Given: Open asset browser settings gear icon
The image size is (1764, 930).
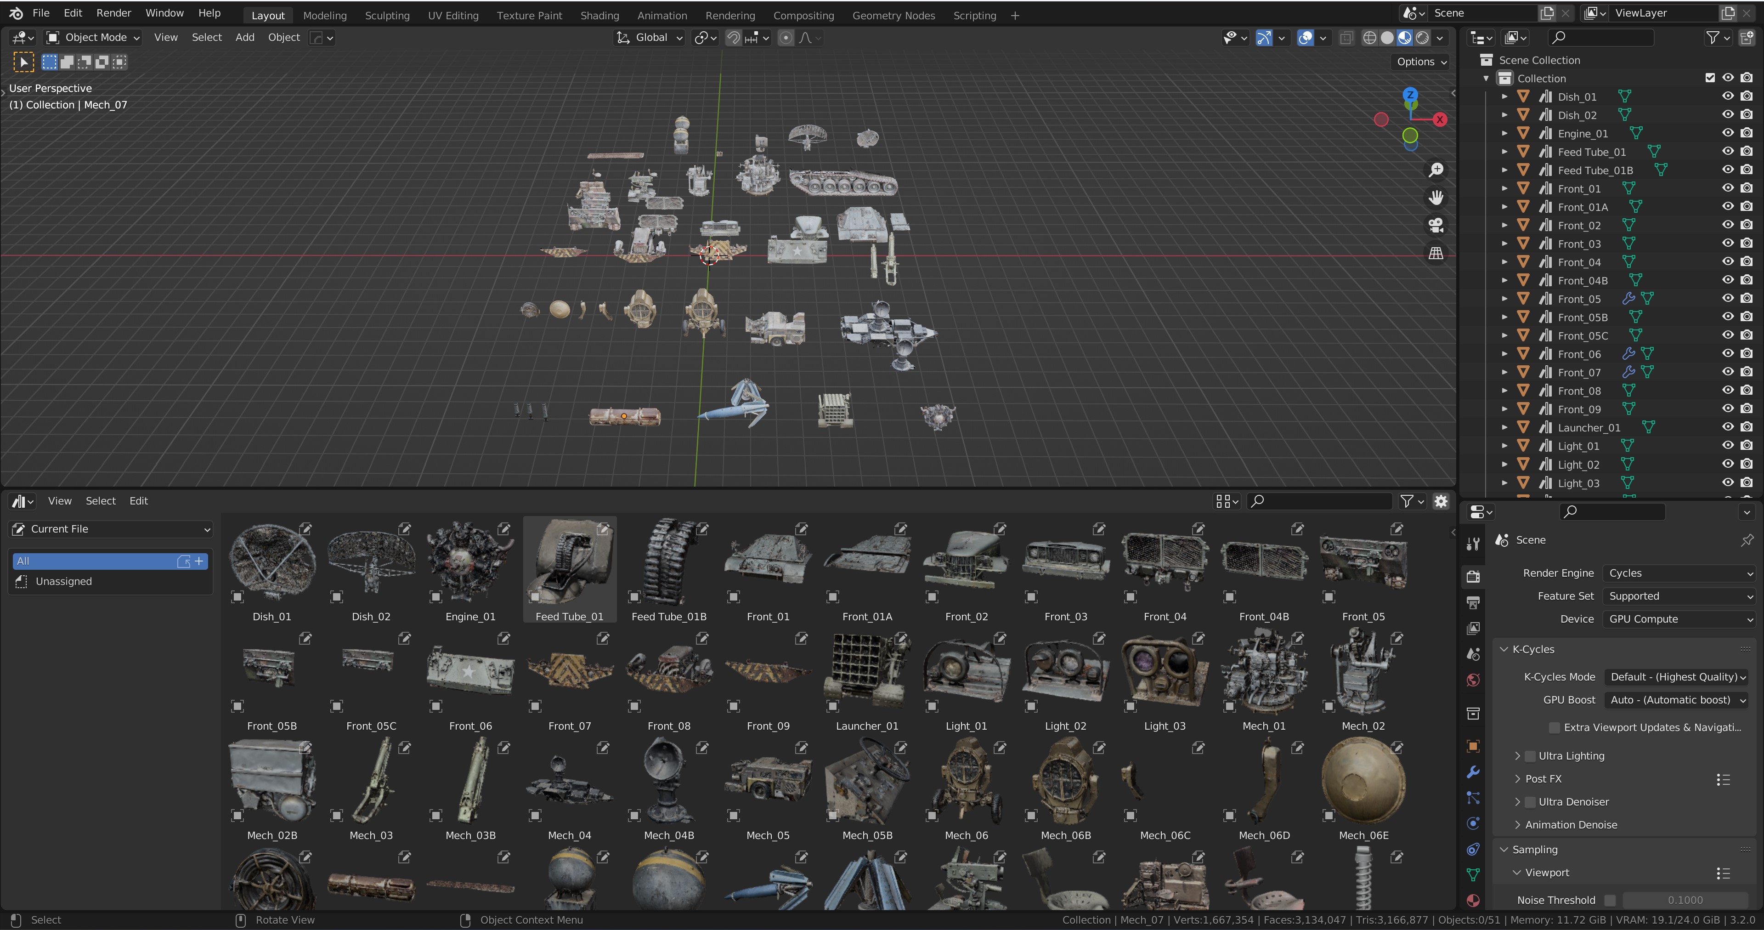Looking at the screenshot, I should pyautogui.click(x=1441, y=501).
